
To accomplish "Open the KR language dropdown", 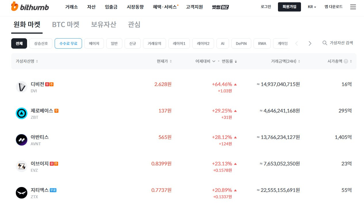I will [x=312, y=7].
